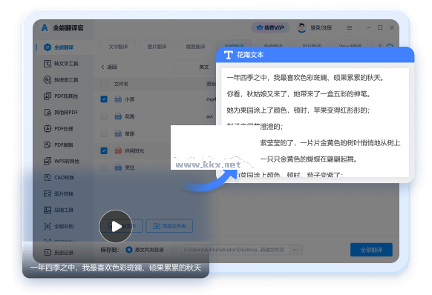The width and height of the screenshot is (432, 295).
Task: Click the 添加文件夹 button
Action: [169, 226]
